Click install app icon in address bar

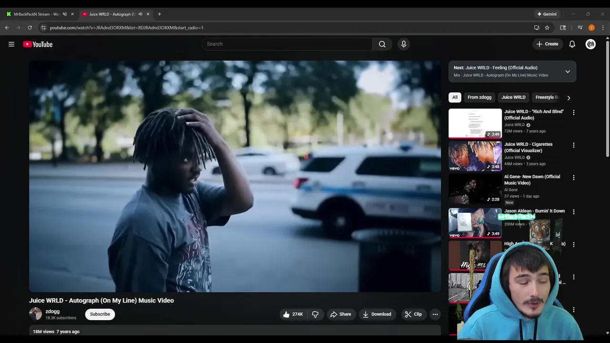pyautogui.click(x=537, y=28)
